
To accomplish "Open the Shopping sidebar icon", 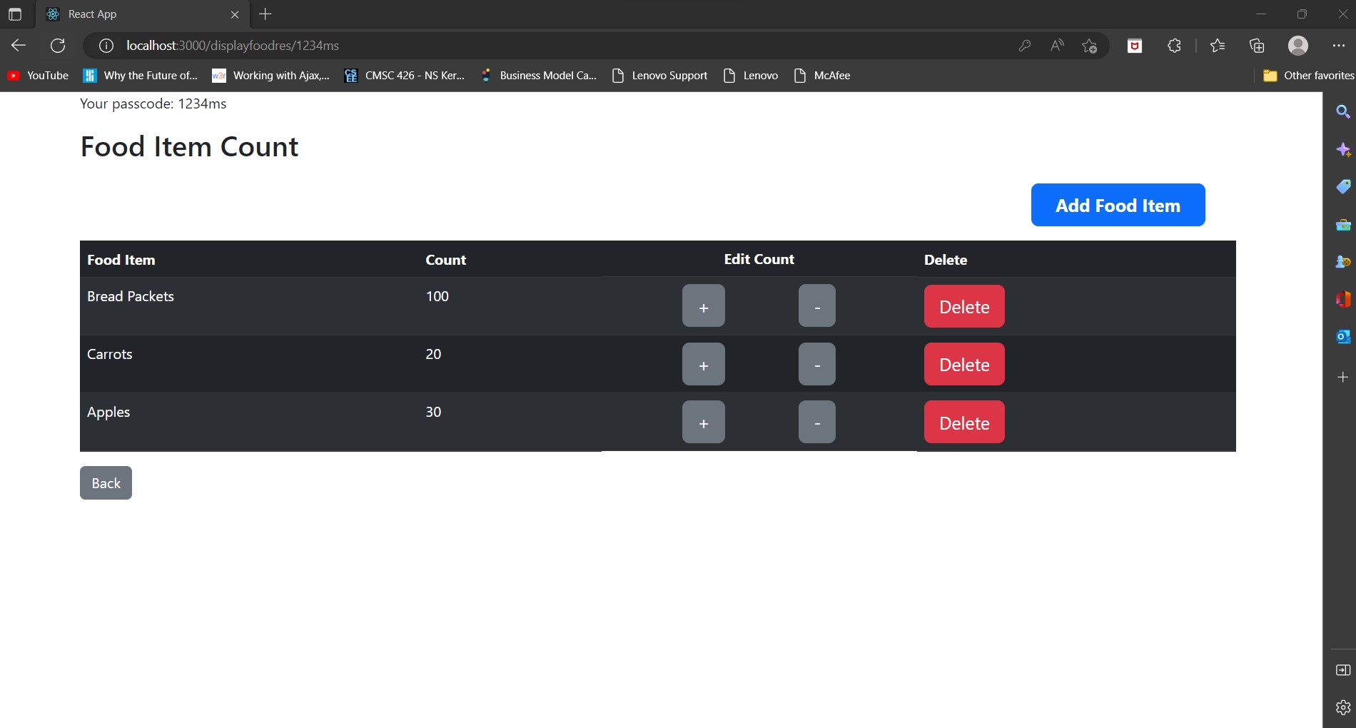I will (x=1343, y=186).
